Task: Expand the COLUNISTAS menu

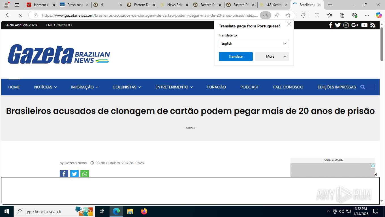Action: [x=127, y=87]
